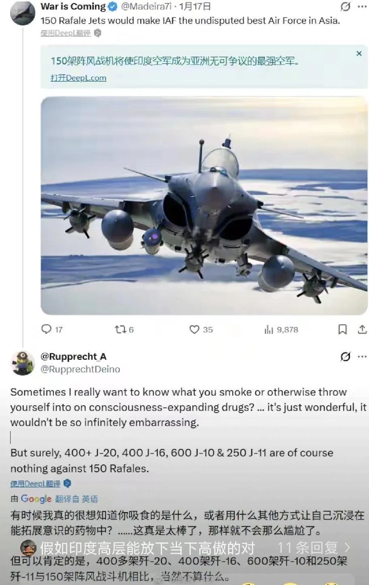Viewport: 369px width, 585px height.
Task: Close the DeepL translation box
Action: [359, 53]
